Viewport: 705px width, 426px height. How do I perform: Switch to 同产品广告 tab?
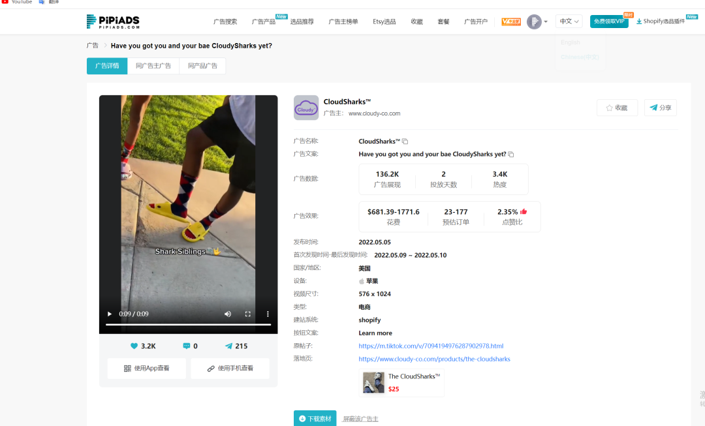pyautogui.click(x=202, y=66)
